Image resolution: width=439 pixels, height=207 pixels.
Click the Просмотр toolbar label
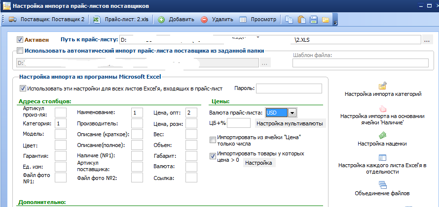point(263,20)
